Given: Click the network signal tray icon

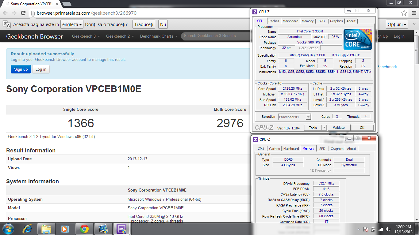Looking at the screenshot, I should [381, 229].
